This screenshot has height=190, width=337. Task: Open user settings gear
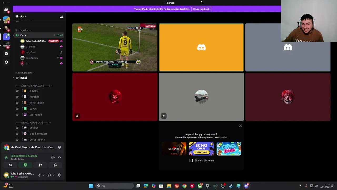(x=59, y=175)
